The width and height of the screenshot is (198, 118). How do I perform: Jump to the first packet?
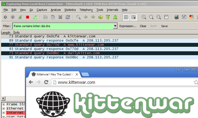point(108,17)
